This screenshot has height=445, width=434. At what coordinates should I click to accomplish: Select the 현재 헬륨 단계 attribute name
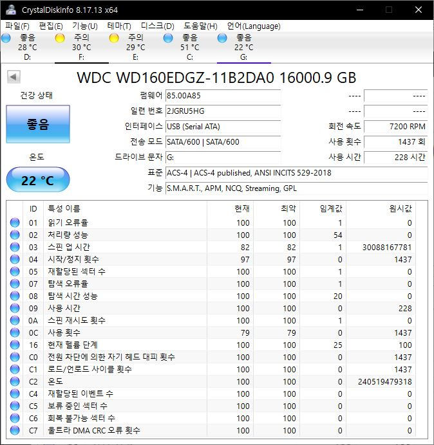[73, 345]
